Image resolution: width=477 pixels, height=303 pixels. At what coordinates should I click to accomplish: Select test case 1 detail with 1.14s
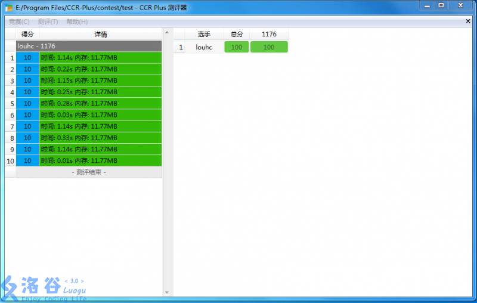point(100,58)
